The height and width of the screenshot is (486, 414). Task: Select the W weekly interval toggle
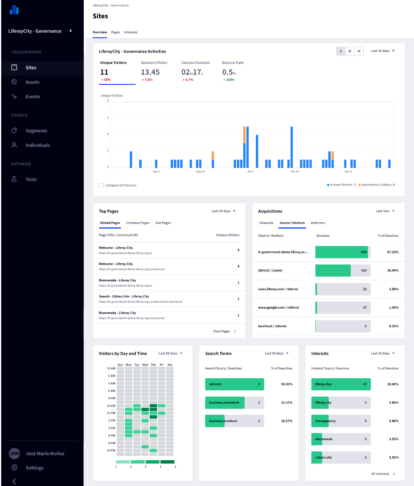tap(350, 51)
